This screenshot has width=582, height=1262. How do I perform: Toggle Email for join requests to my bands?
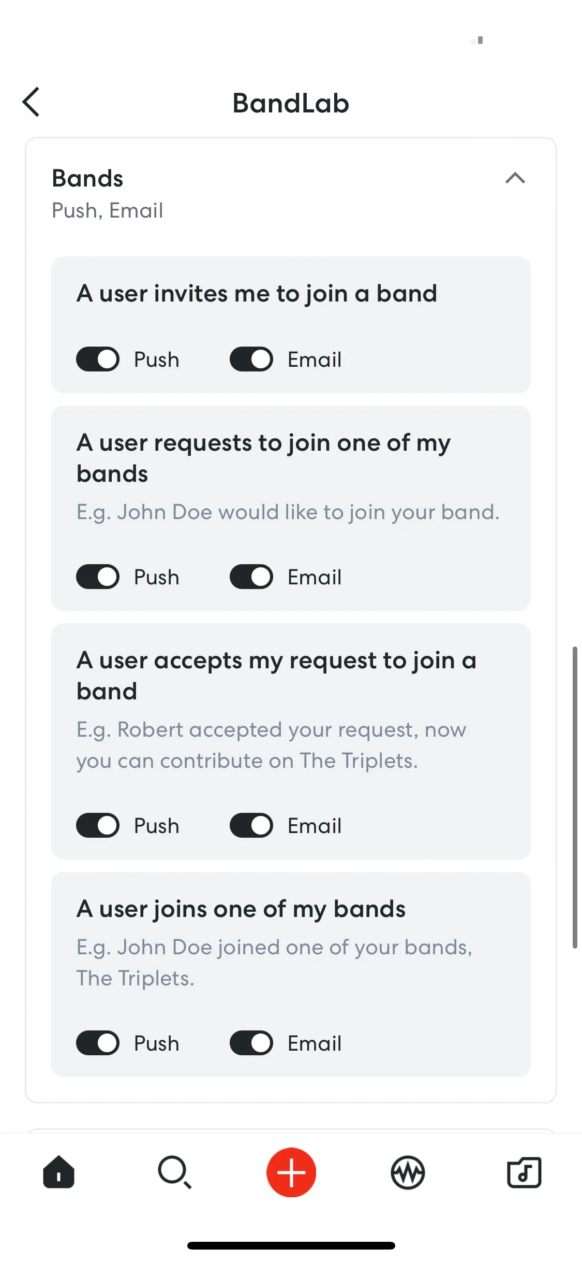(x=251, y=577)
